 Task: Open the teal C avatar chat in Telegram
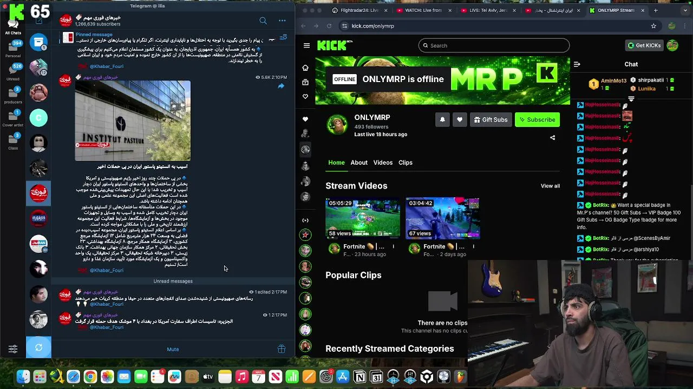pyautogui.click(x=38, y=118)
